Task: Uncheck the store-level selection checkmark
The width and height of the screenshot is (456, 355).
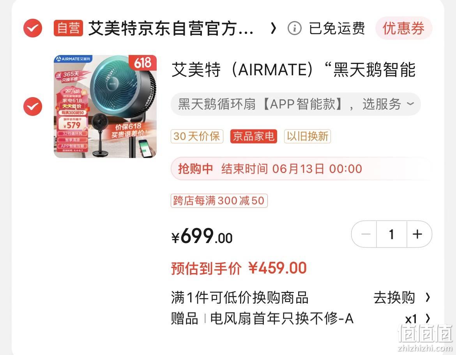Action: coord(33,28)
